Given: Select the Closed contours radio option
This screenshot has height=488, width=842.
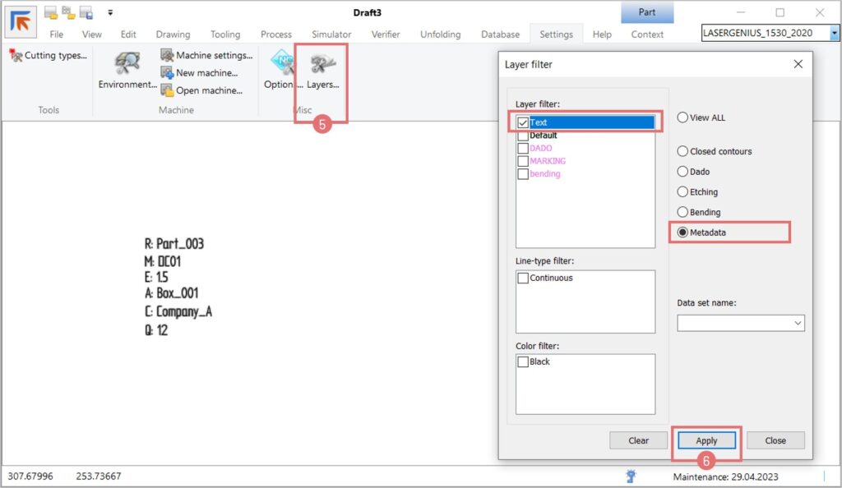Looking at the screenshot, I should [682, 151].
